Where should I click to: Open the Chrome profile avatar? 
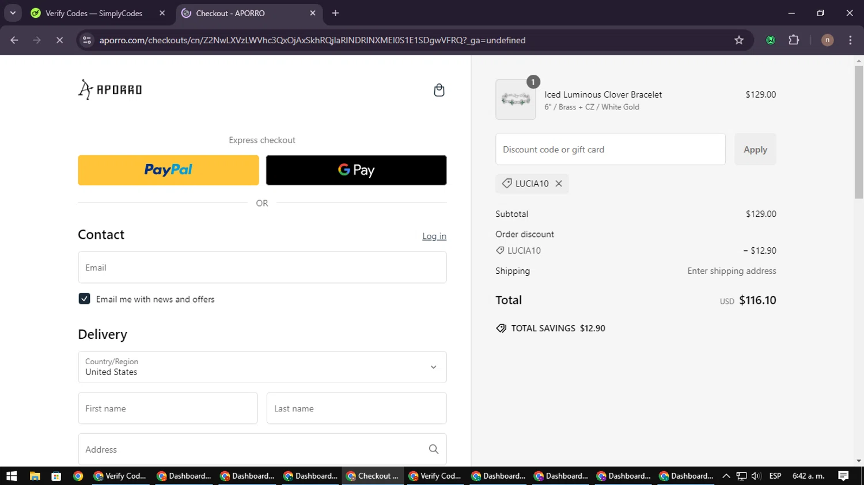coord(827,40)
